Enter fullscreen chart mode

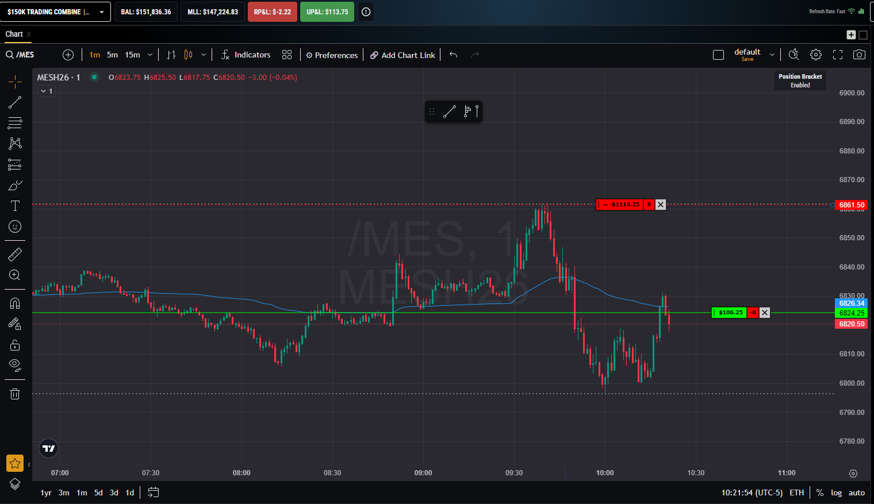click(x=838, y=55)
